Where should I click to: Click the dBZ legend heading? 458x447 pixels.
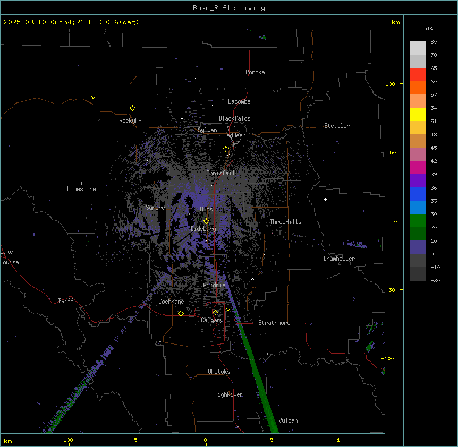click(430, 29)
